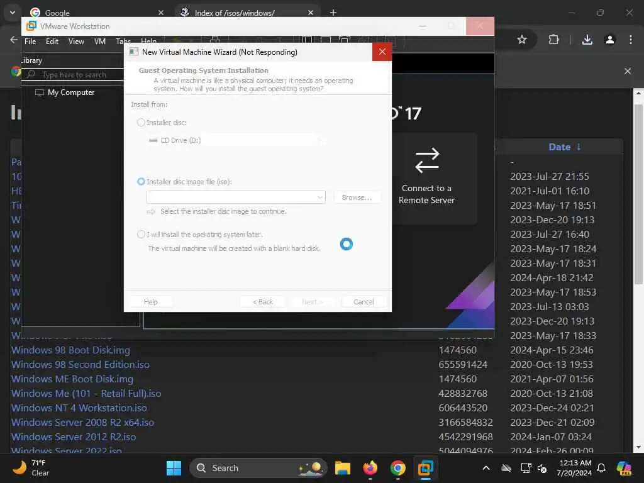Click the page vertical scrollbar thumb

point(638,194)
